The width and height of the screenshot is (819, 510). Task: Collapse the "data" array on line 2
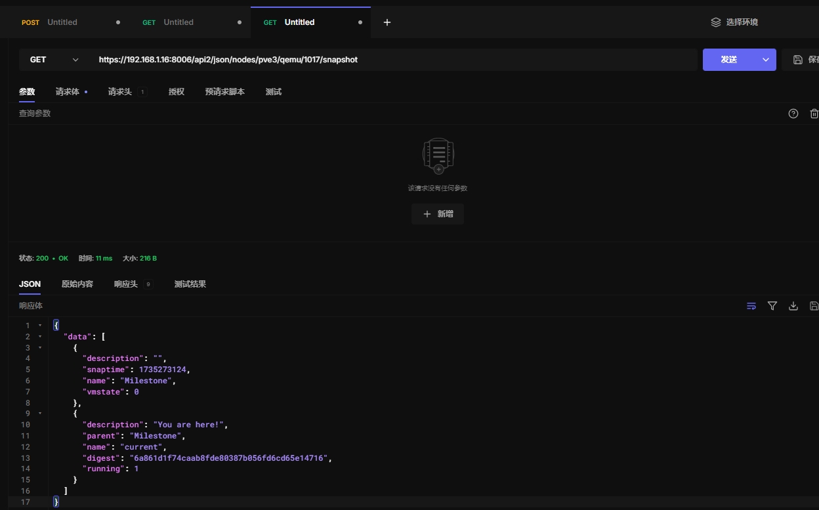(x=40, y=337)
